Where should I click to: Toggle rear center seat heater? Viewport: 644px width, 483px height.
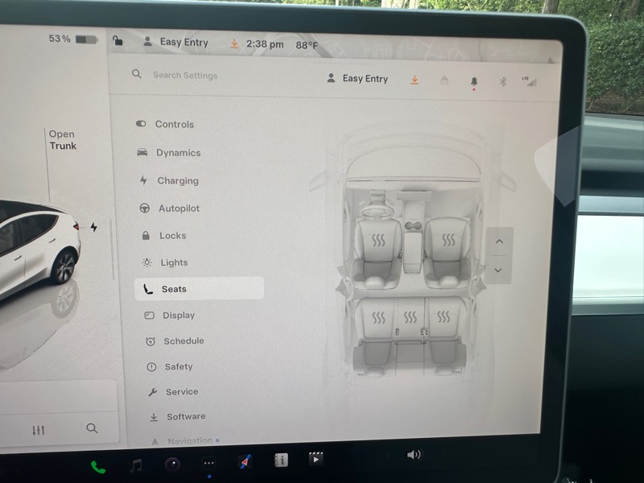pyautogui.click(x=411, y=316)
